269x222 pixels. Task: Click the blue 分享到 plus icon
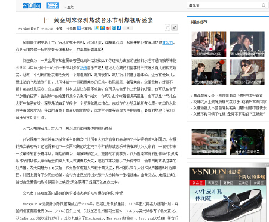point(79,28)
